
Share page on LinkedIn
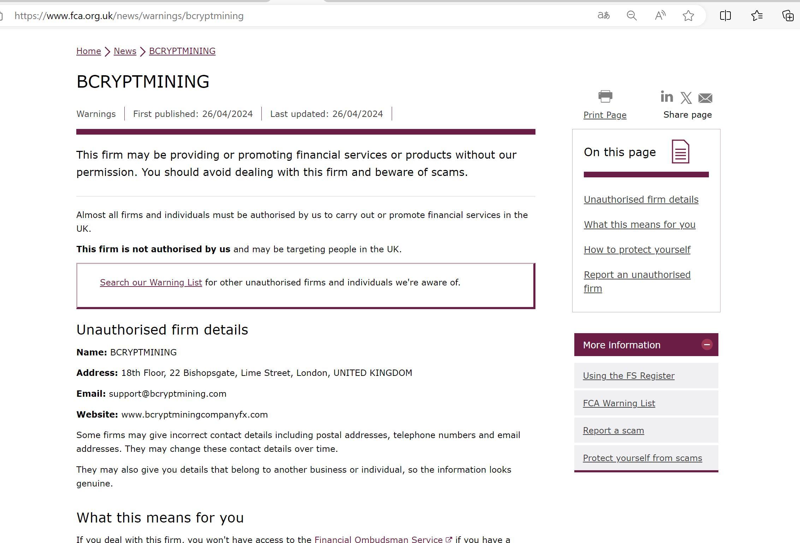(666, 97)
